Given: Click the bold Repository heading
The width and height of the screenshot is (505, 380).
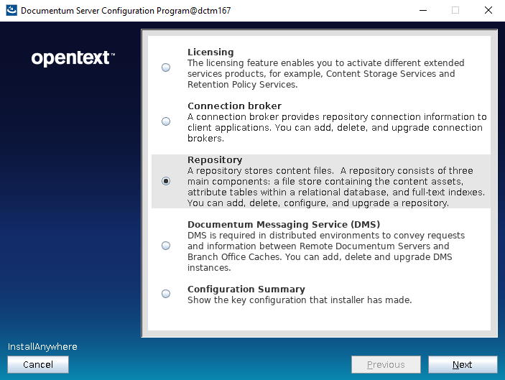Looking at the screenshot, I should pos(215,160).
